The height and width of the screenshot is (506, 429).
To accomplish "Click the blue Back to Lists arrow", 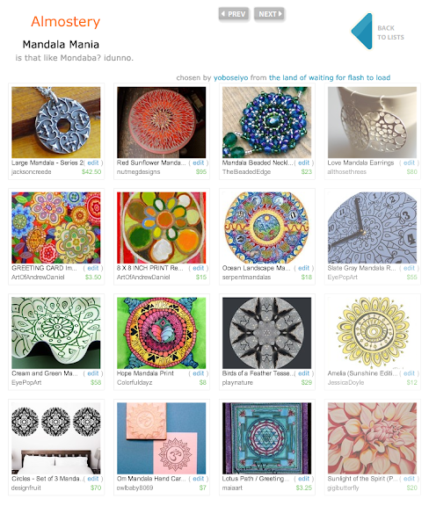I will coord(362,32).
